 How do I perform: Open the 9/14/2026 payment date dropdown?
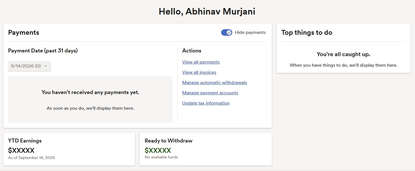click(x=29, y=66)
